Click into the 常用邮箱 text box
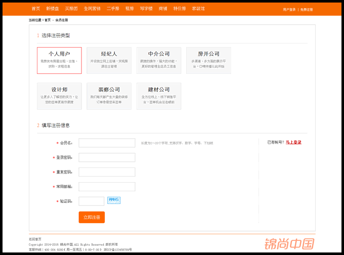Image resolution: width=344 pixels, height=255 pixels. pos(107,187)
